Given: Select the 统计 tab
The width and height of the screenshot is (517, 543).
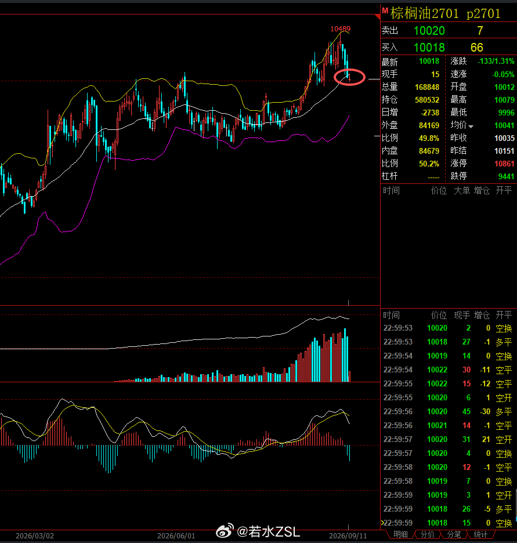Looking at the screenshot, I should [480, 534].
